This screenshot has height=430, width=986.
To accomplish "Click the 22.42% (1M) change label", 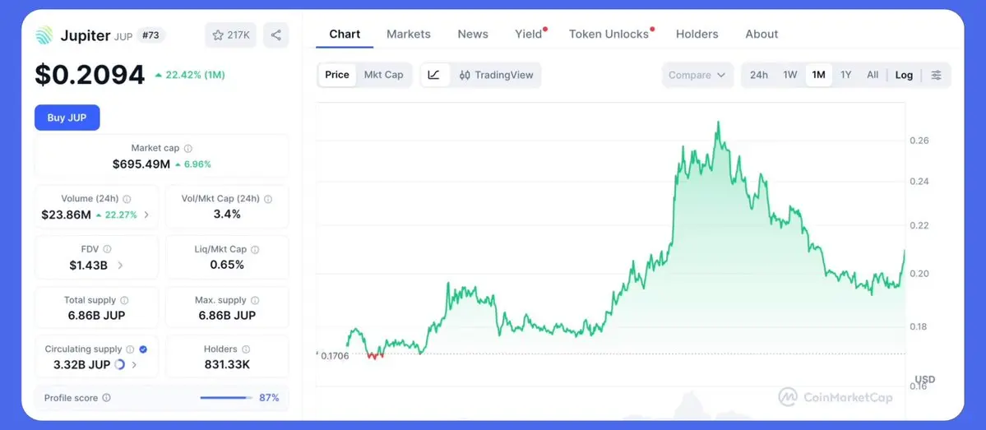I will 190,76.
